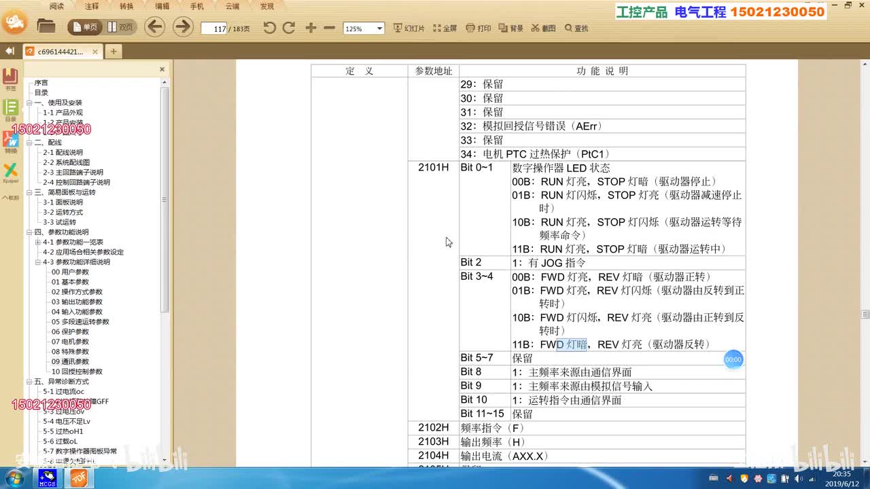Open the PDF reader taskbar icon
The height and width of the screenshot is (489, 870).
[79, 478]
